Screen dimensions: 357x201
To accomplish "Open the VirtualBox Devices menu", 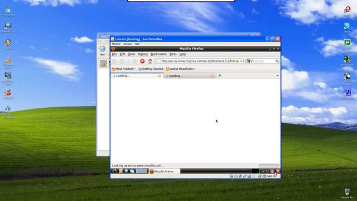I will (128, 44).
